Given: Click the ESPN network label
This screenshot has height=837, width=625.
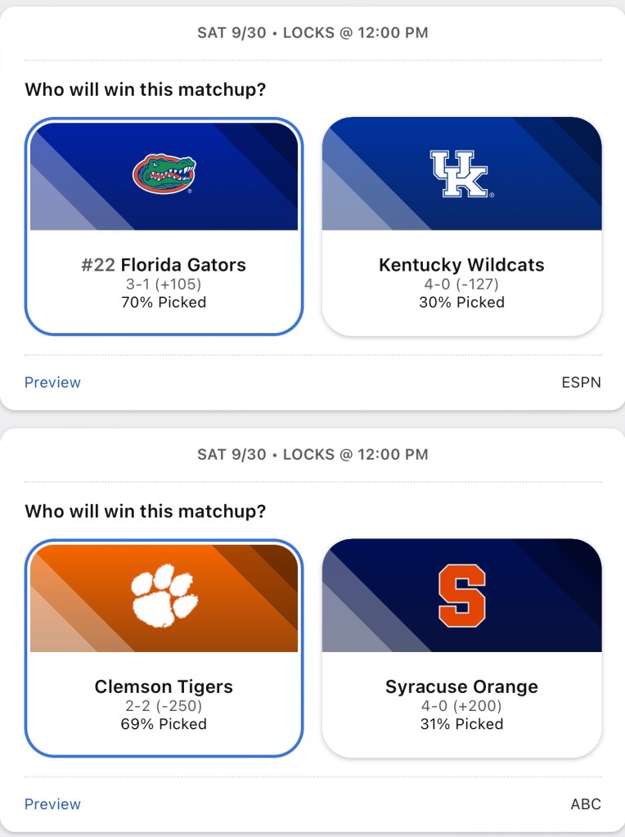Looking at the screenshot, I should click(581, 382).
